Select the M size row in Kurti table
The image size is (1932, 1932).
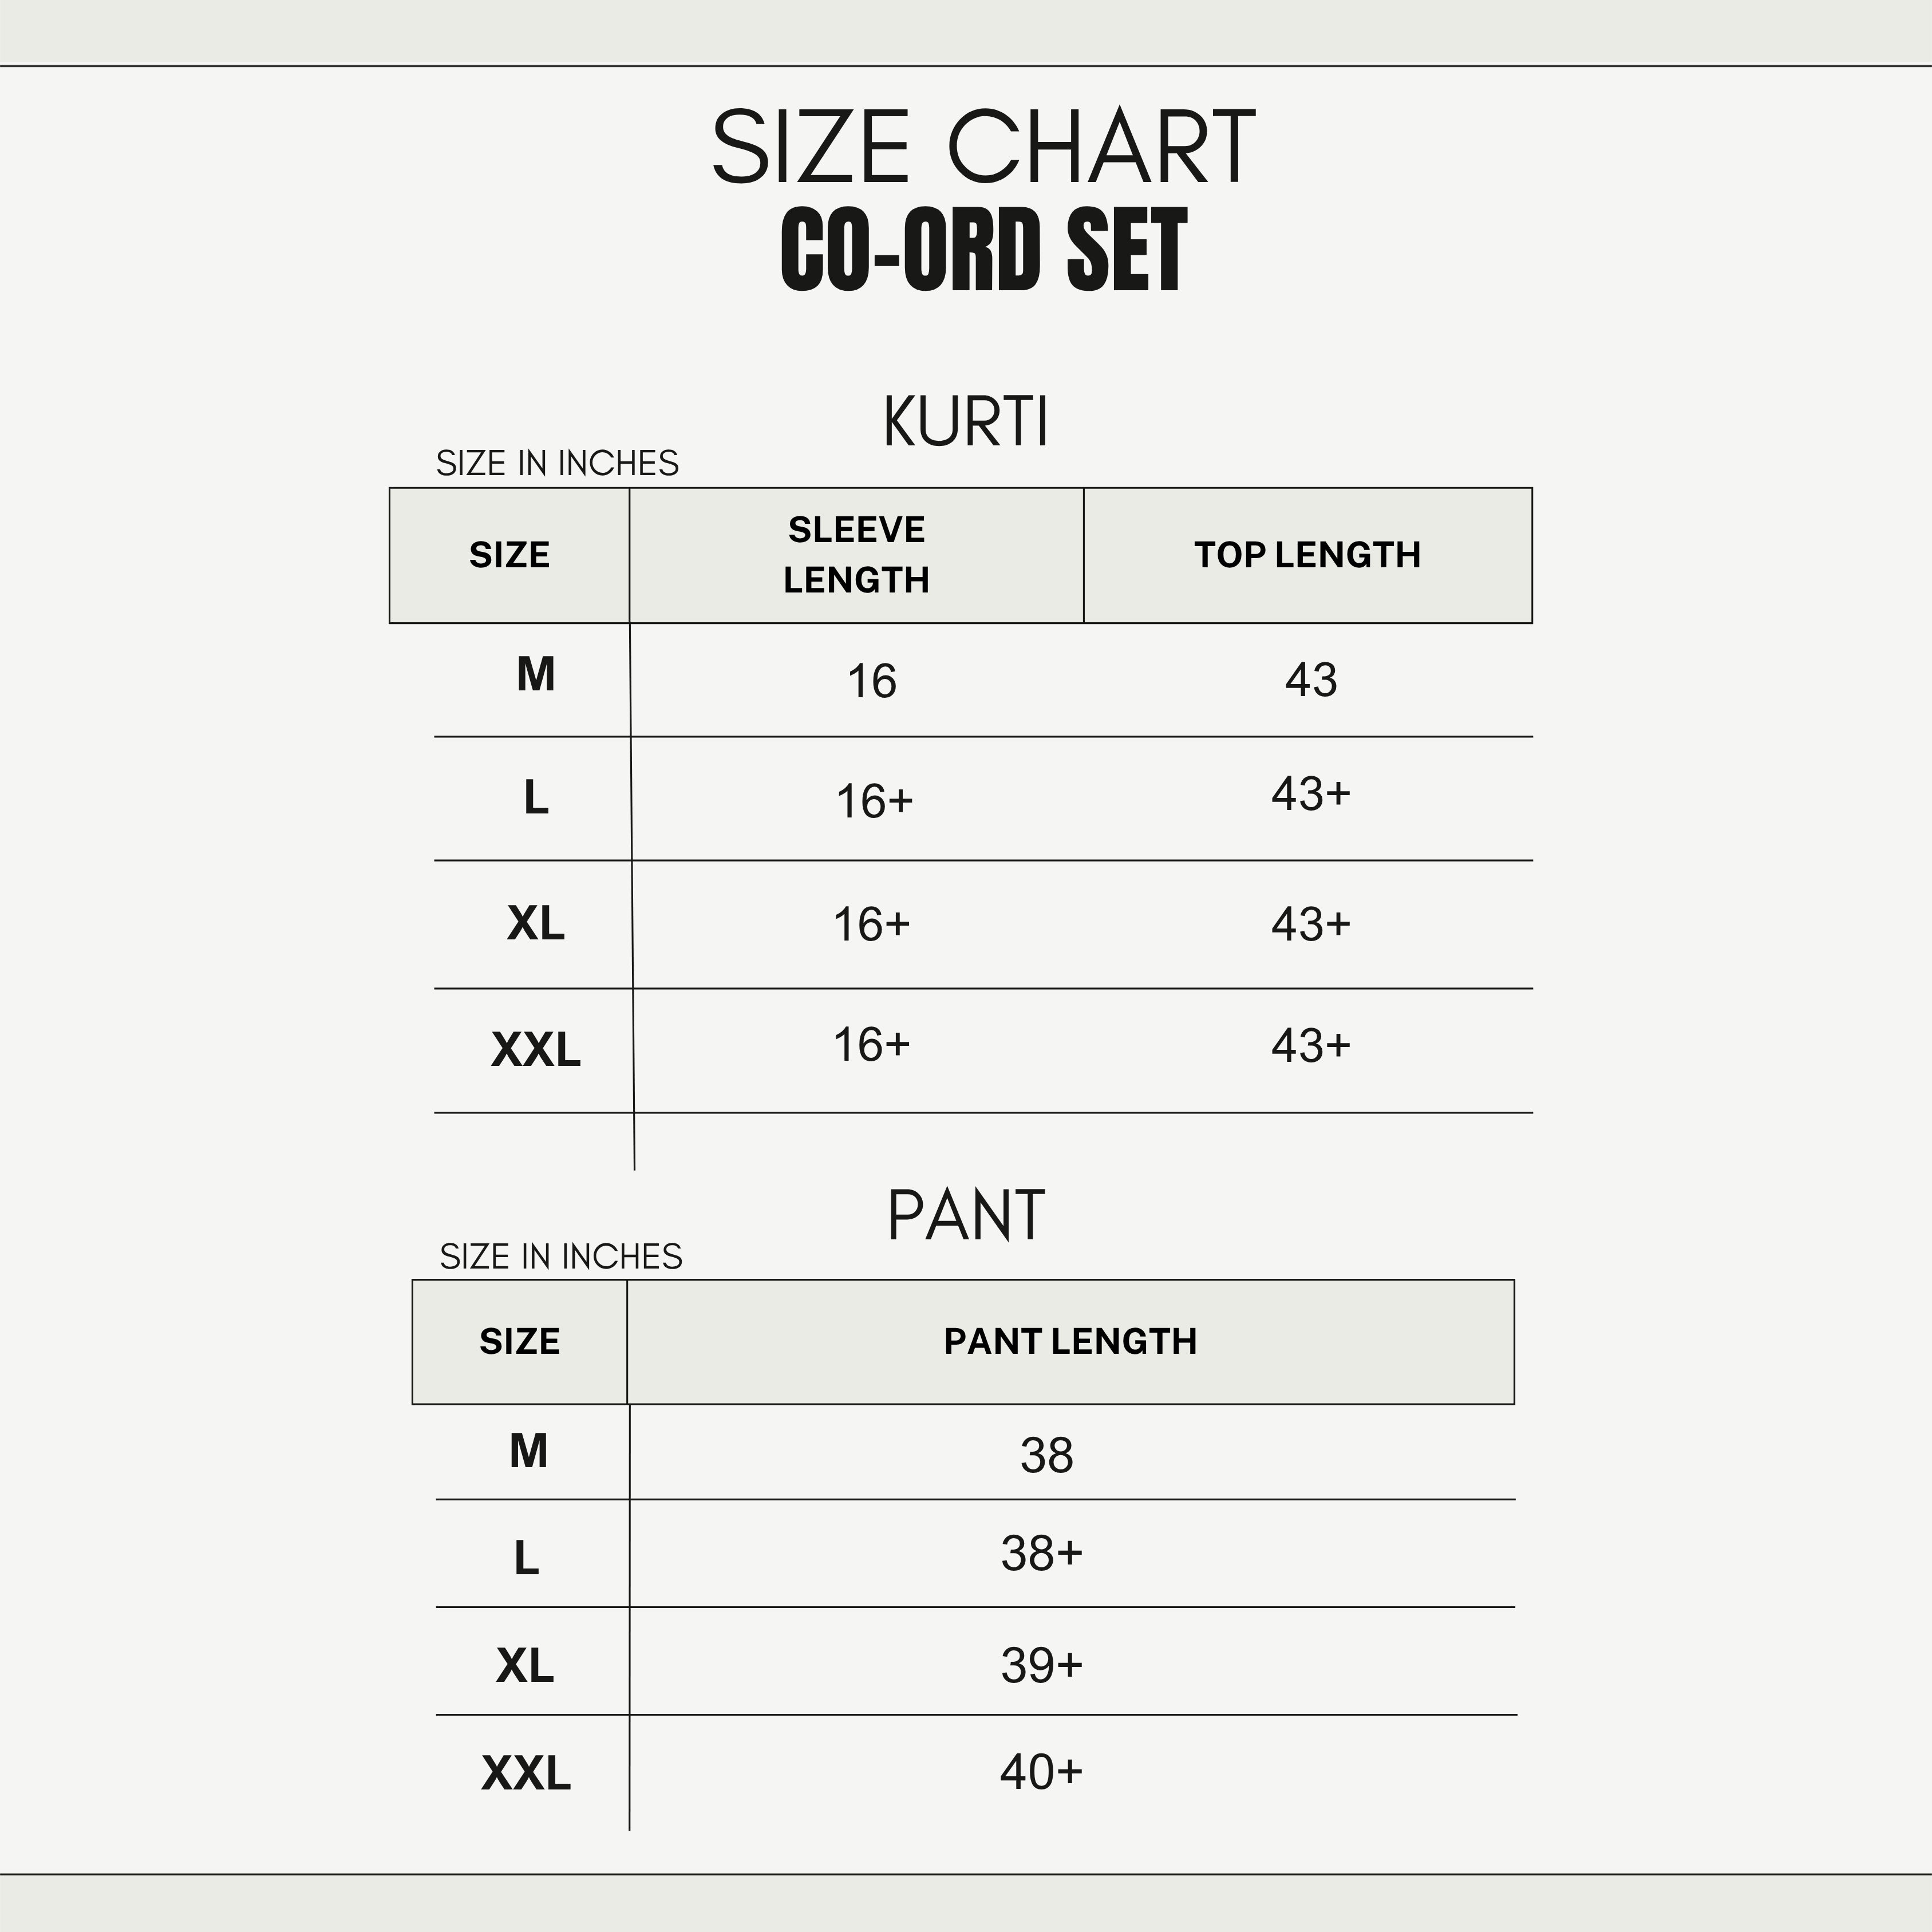click(536, 675)
